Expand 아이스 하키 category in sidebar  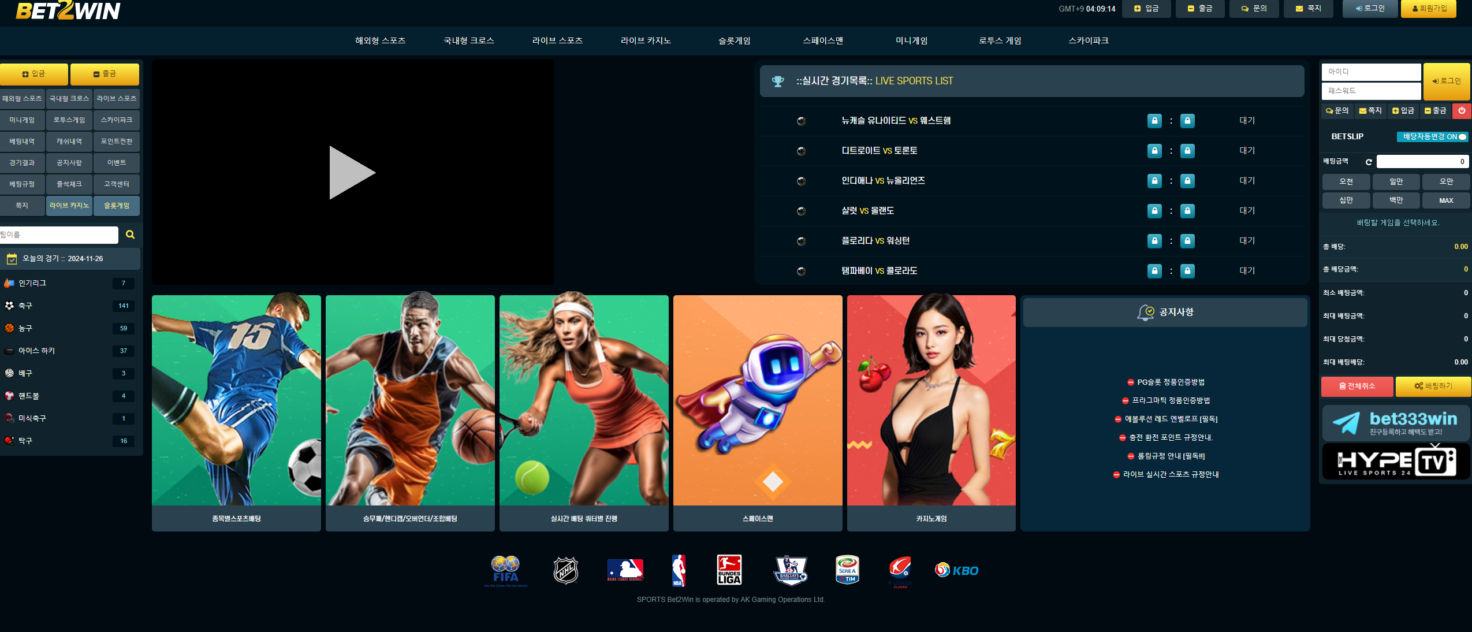[36, 351]
